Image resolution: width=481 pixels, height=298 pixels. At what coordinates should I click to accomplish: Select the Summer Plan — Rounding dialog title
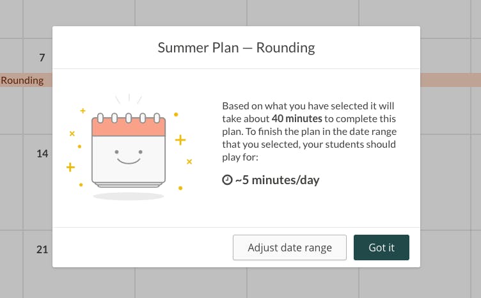tap(236, 47)
